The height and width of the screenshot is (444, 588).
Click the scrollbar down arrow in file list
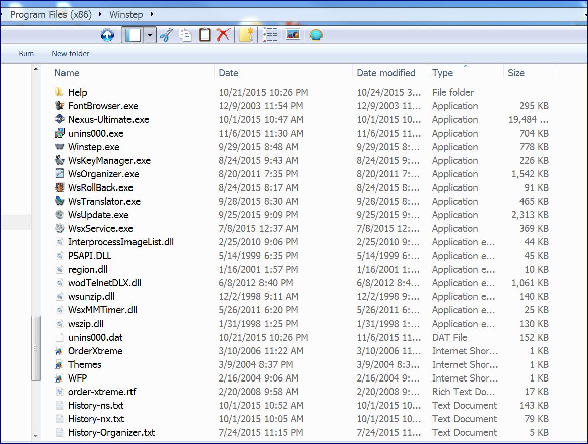[36, 435]
